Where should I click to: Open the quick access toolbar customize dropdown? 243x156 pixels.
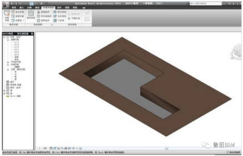[46, 3]
